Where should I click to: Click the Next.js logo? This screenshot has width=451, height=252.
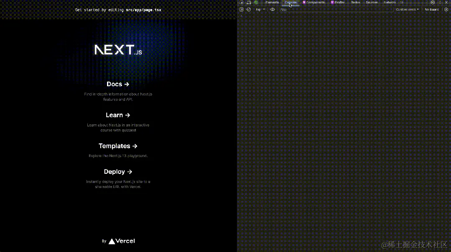pos(118,50)
